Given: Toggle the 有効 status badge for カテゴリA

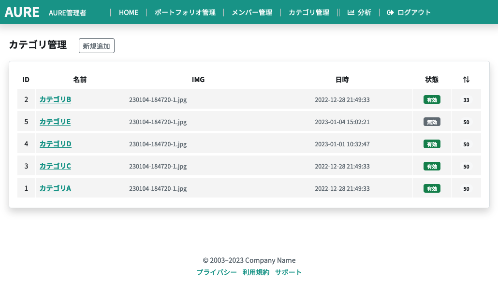Looking at the screenshot, I should tap(432, 188).
